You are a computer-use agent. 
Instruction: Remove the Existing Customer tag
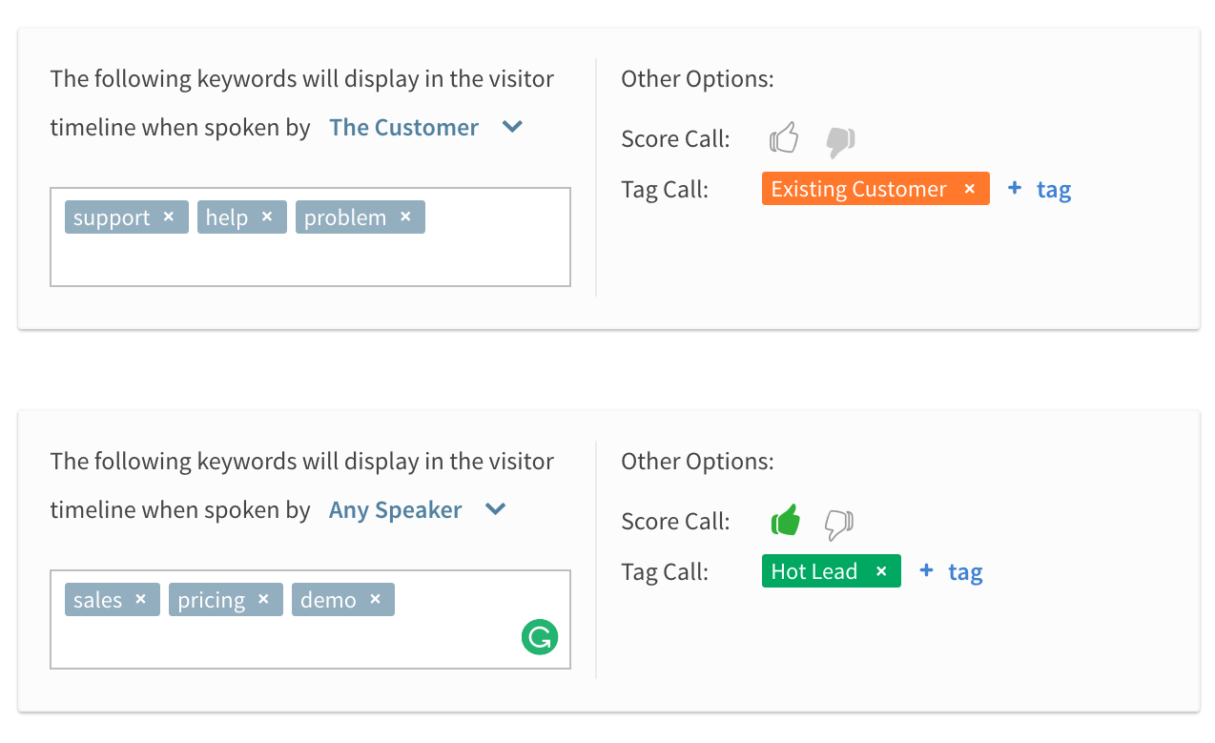click(969, 188)
